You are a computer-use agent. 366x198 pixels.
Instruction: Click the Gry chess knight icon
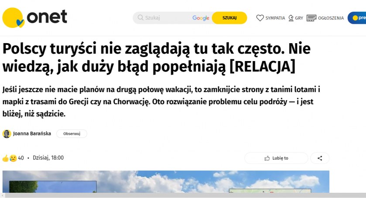[291, 18]
